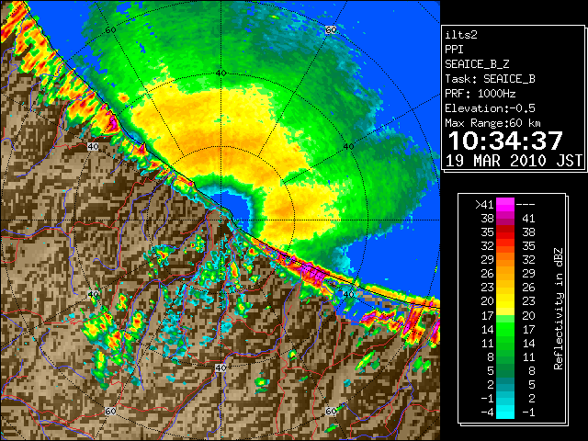Pick the cyan swatch beside -4
The width and height of the screenshot is (588, 441).
[505, 413]
